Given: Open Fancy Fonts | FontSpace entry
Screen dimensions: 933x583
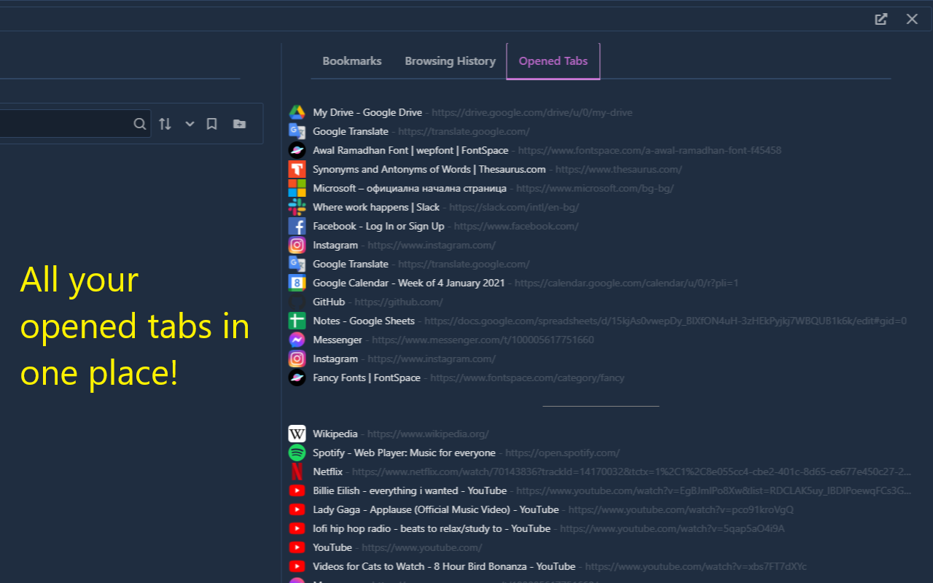Looking at the screenshot, I should pyautogui.click(x=367, y=377).
